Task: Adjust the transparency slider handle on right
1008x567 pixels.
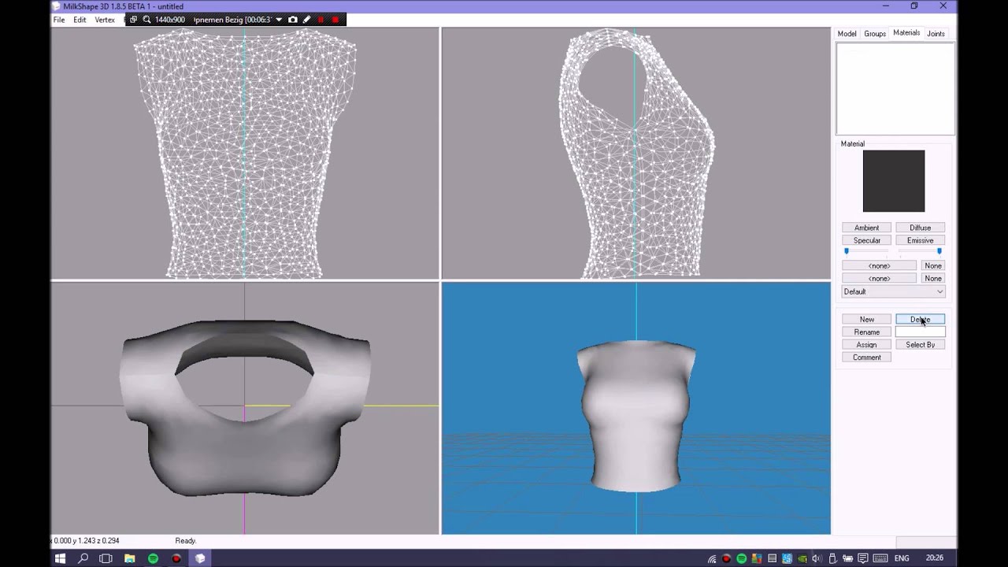Action: click(939, 251)
